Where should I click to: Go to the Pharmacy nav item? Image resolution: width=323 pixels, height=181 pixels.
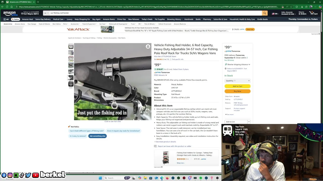pos(207,19)
